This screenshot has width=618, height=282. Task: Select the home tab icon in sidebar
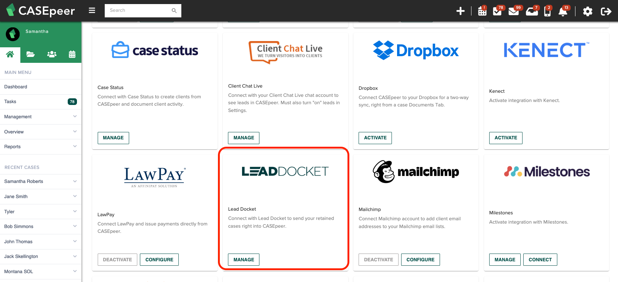coord(10,54)
